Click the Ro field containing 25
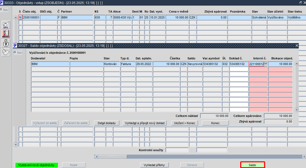The height and width of the screenshot is (168, 306). [x=146, y=17]
